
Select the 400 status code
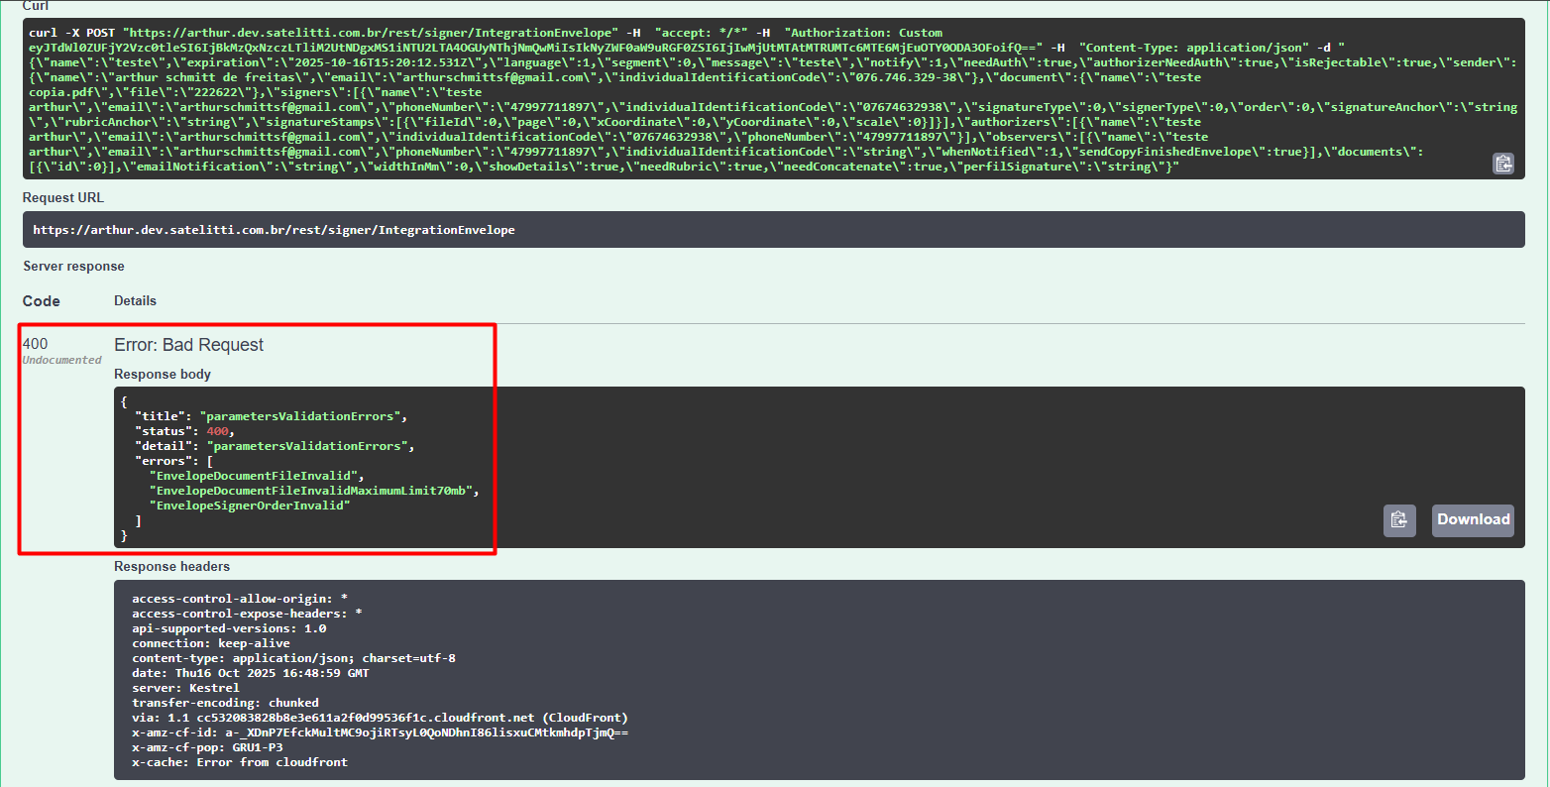click(x=35, y=344)
